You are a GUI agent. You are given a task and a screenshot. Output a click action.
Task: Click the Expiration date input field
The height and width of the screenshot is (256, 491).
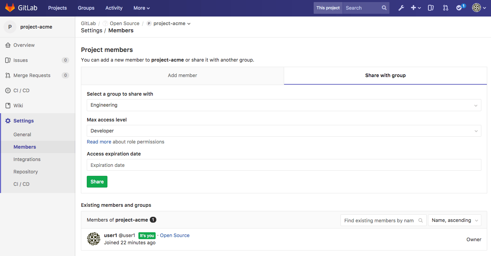284,165
